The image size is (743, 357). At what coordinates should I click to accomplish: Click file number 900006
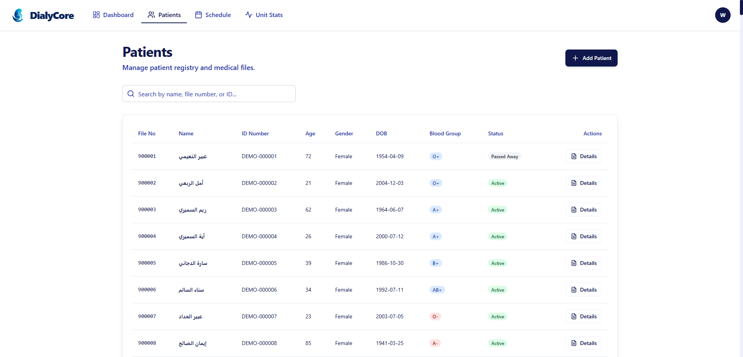click(147, 290)
